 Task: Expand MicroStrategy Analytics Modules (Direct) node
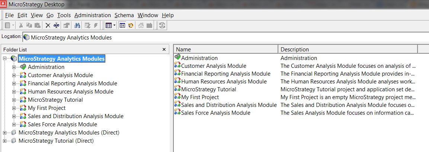click(5, 133)
